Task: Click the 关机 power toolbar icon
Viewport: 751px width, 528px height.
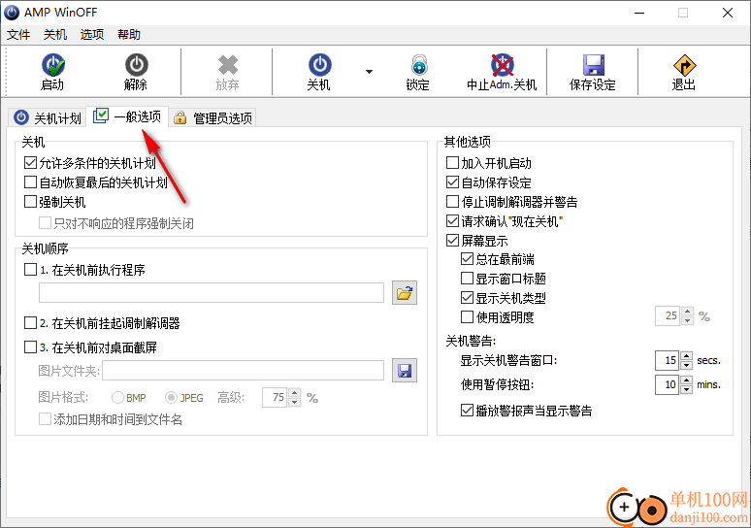Action: (x=320, y=65)
